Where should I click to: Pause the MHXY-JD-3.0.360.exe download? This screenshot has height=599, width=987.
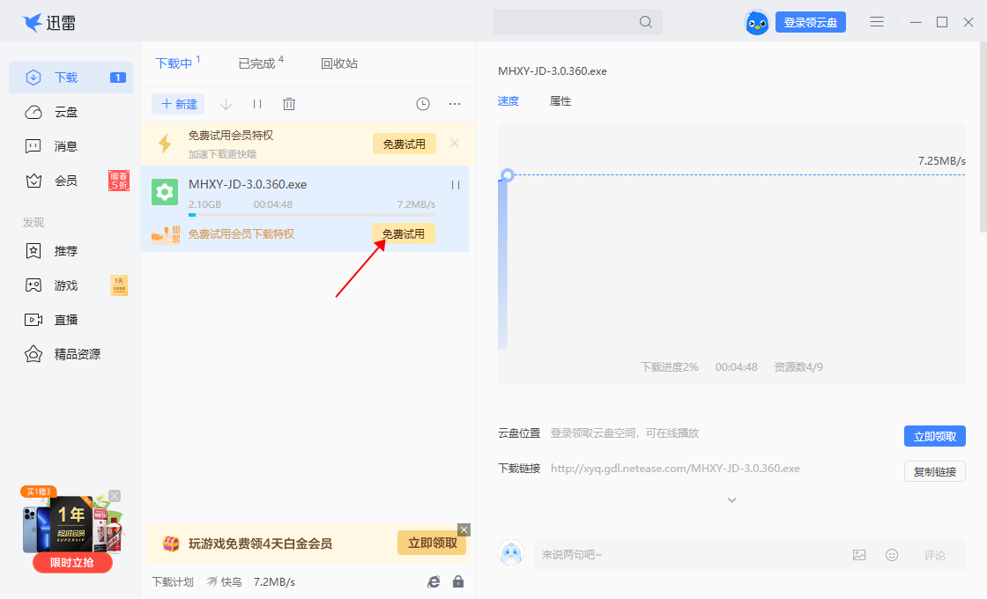point(456,185)
